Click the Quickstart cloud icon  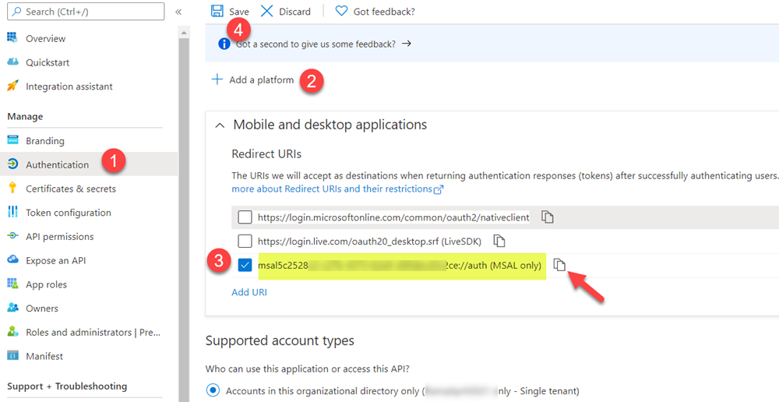click(12, 62)
